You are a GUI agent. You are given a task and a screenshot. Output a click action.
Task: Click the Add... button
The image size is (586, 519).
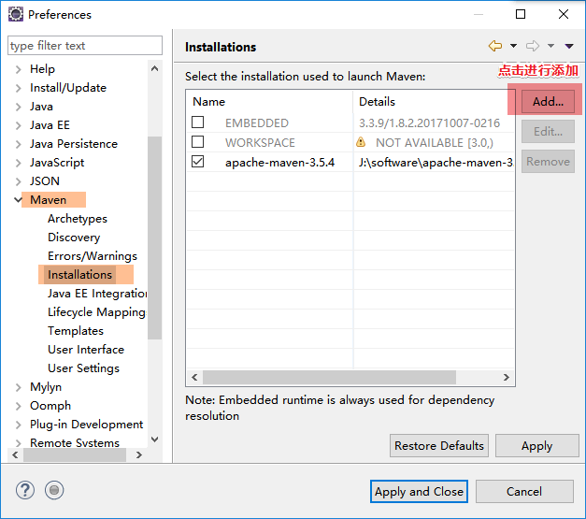tap(548, 101)
